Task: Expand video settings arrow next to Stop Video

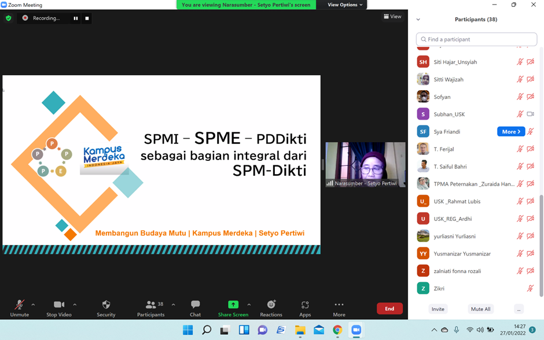Action: (75, 305)
